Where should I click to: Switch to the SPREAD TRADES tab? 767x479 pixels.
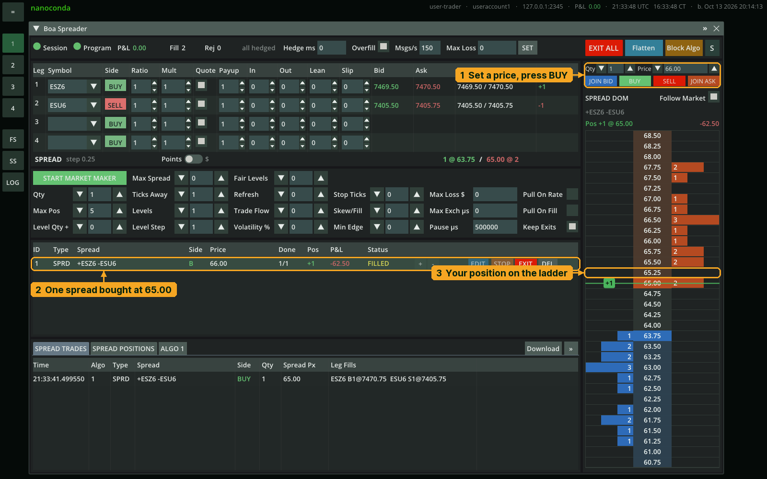pyautogui.click(x=61, y=349)
